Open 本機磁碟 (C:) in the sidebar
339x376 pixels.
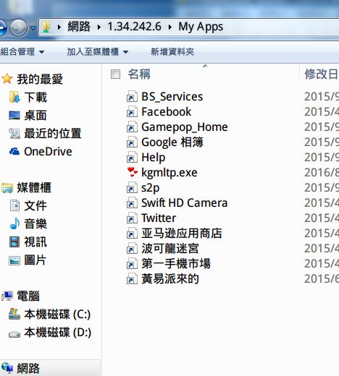click(x=57, y=315)
